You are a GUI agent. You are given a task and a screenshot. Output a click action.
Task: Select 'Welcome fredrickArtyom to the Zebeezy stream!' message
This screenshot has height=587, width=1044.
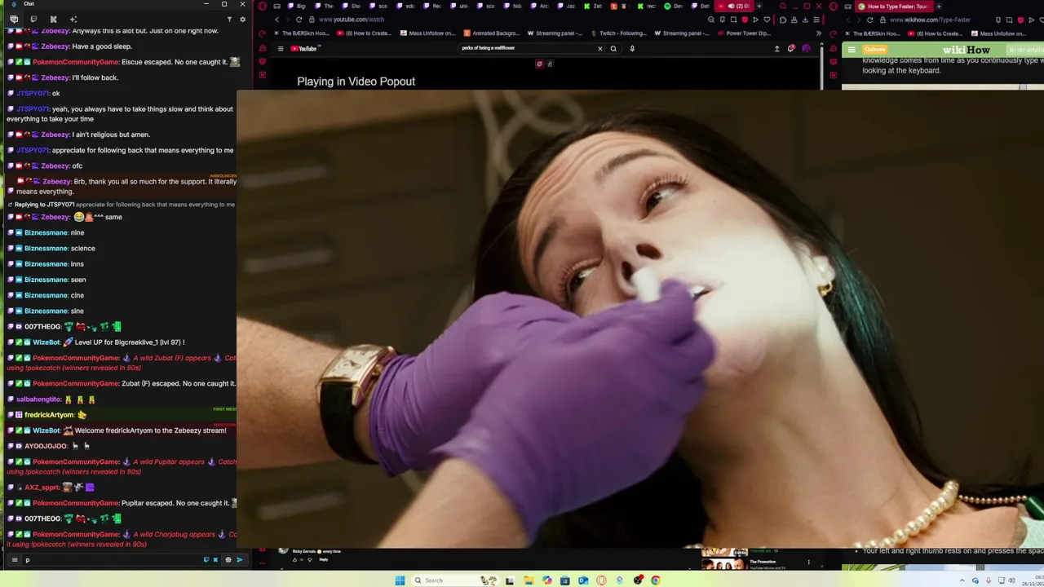click(150, 430)
